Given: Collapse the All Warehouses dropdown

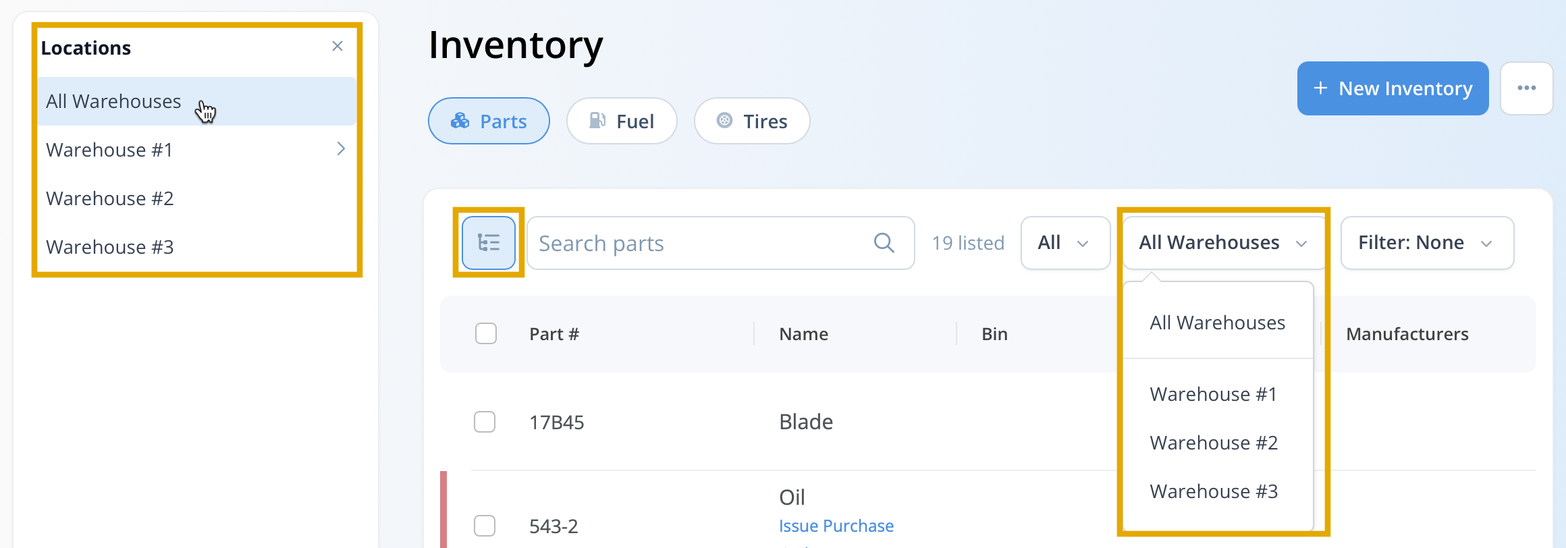Looking at the screenshot, I should (1223, 243).
